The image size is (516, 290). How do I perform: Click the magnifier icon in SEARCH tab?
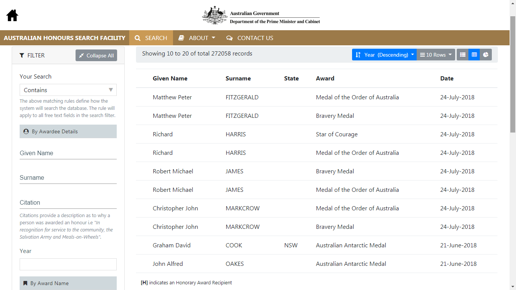tap(137, 38)
